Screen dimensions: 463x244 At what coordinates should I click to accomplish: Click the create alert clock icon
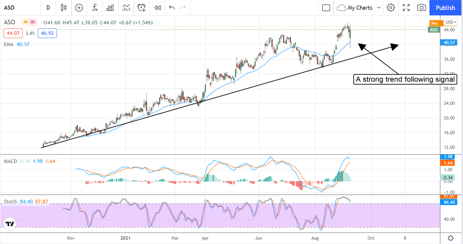point(142,7)
